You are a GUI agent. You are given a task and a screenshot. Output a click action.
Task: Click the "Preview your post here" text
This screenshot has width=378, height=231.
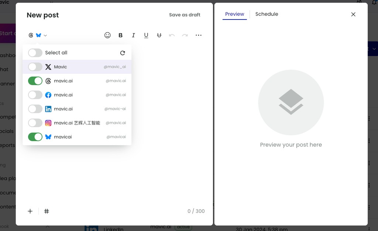pos(291,145)
